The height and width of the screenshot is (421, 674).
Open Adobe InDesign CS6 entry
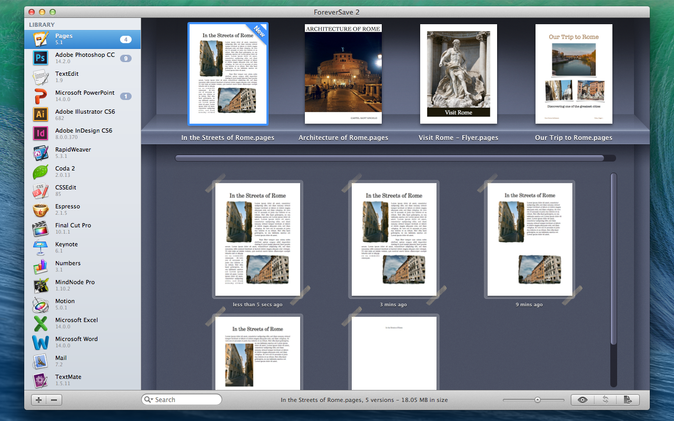click(x=82, y=134)
